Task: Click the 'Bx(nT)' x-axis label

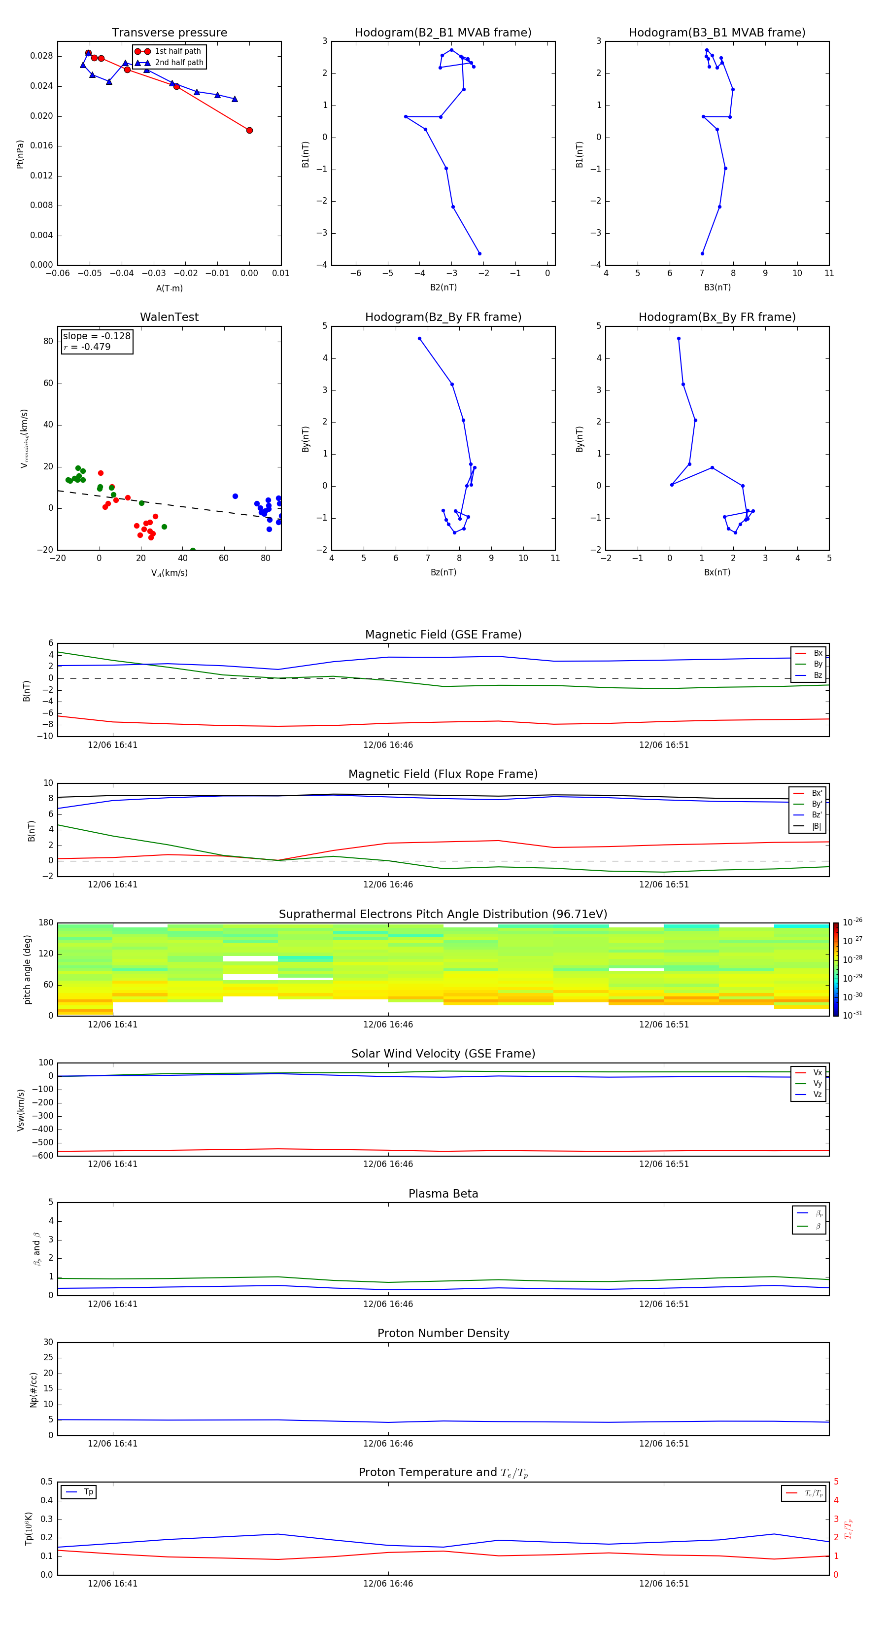Action: click(x=717, y=572)
